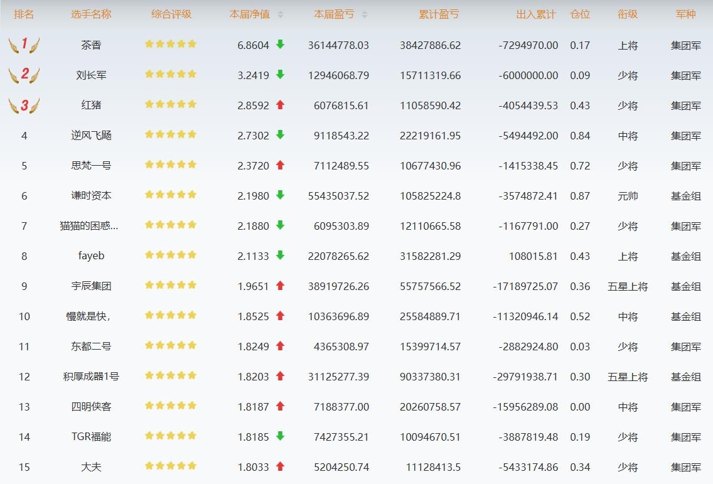Click the 出入累计 column header
713x484 pixels.
(x=535, y=14)
